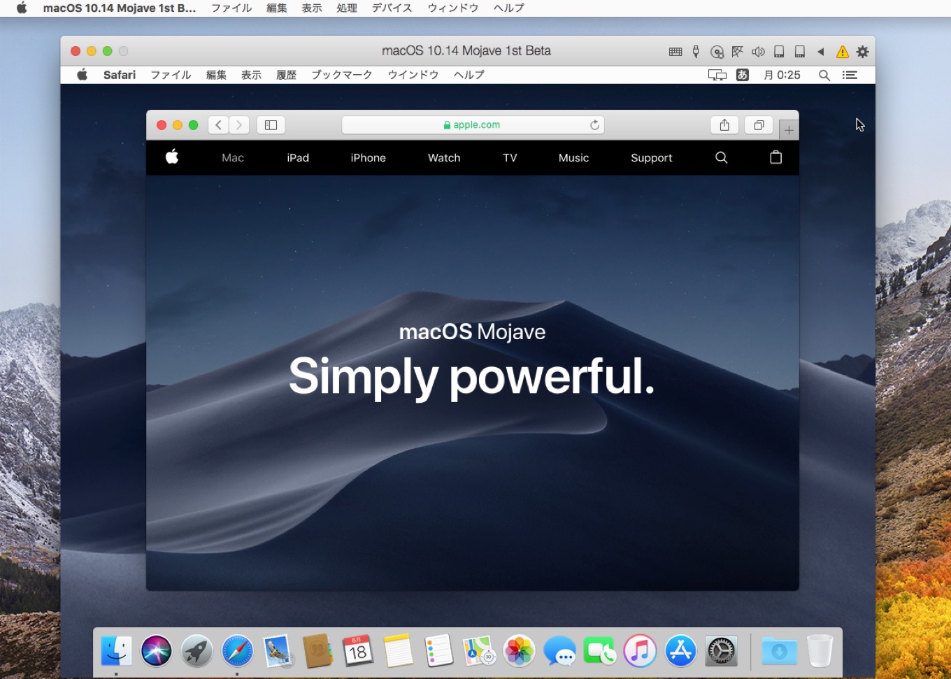951x679 pixels.
Task: Show all tabs overview in Safari
Action: coord(759,125)
